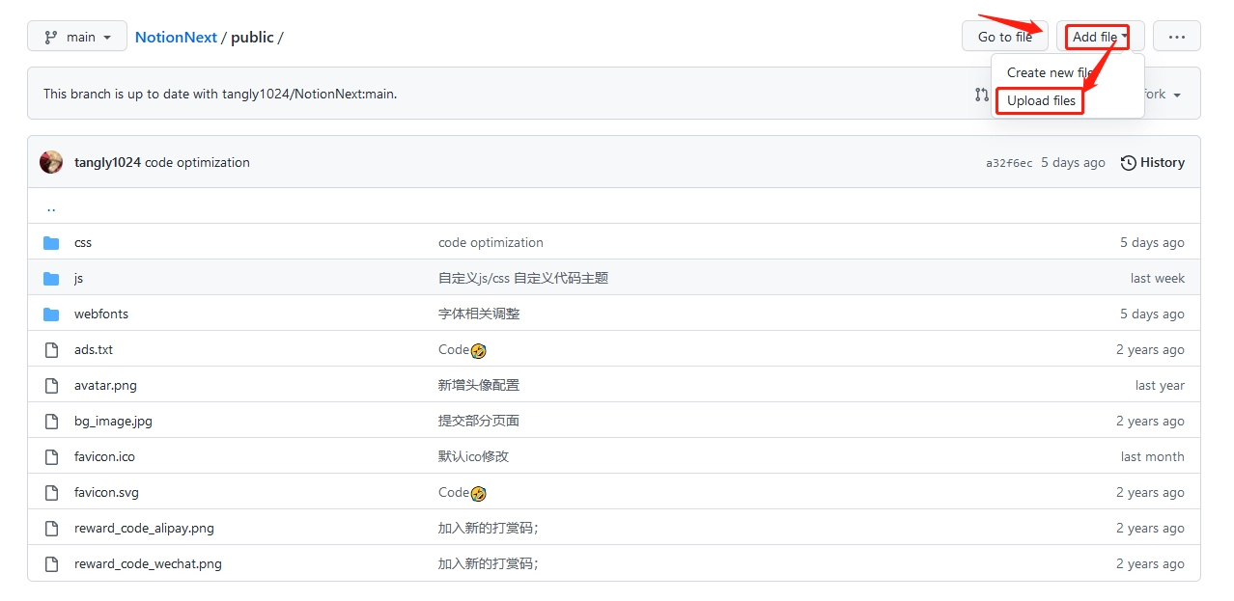The width and height of the screenshot is (1234, 601).
Task: Open the css folder
Action: (83, 242)
